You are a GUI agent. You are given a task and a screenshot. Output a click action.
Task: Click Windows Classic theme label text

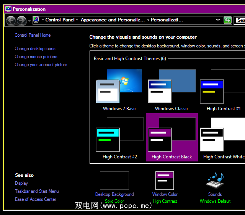pyautogui.click(x=172, y=109)
